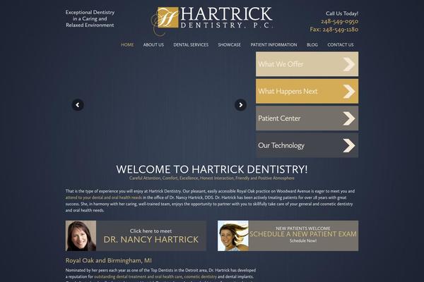Open the What Happens Next section
424x282 pixels.
(307, 91)
